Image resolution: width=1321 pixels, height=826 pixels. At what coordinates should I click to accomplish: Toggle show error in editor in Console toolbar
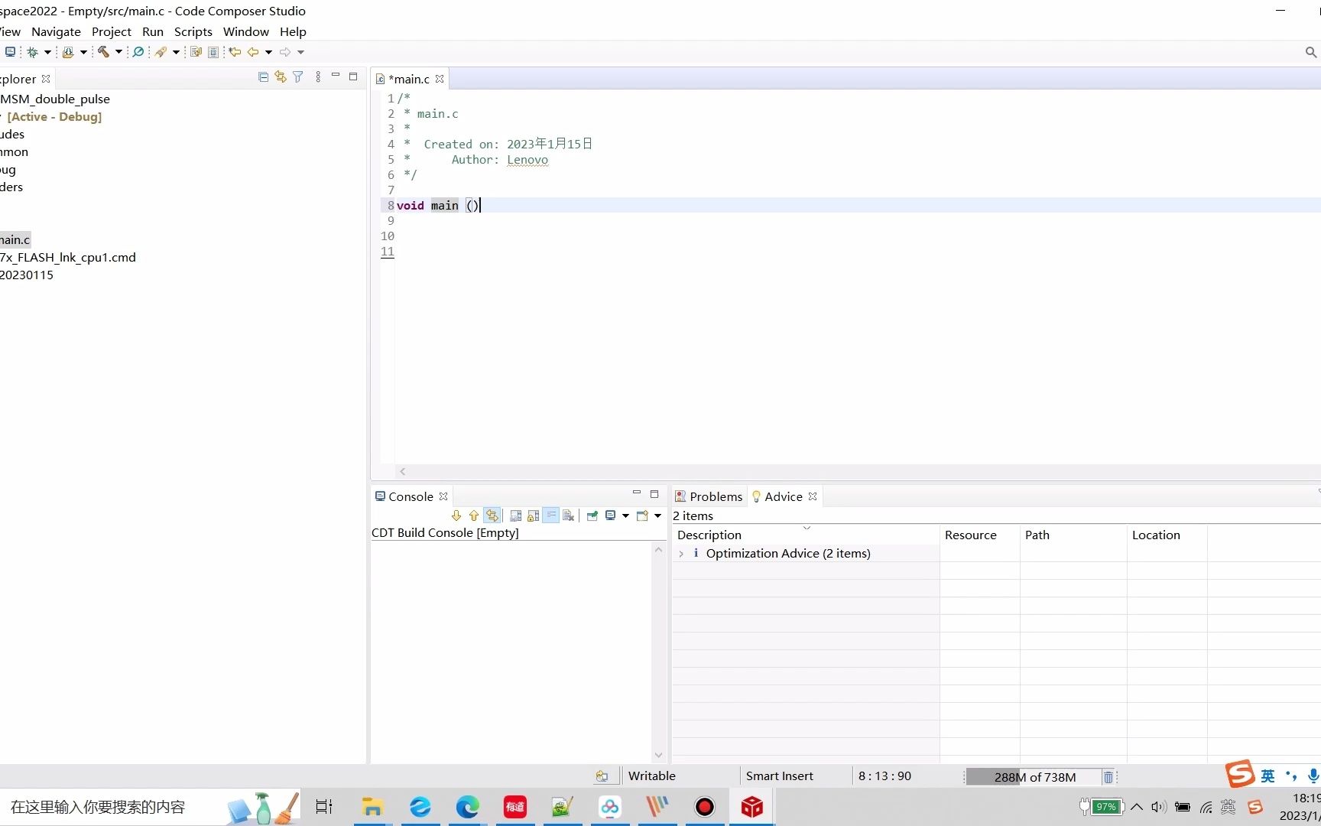point(492,515)
